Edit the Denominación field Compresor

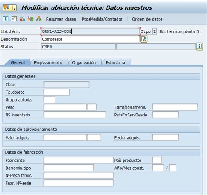90,39
